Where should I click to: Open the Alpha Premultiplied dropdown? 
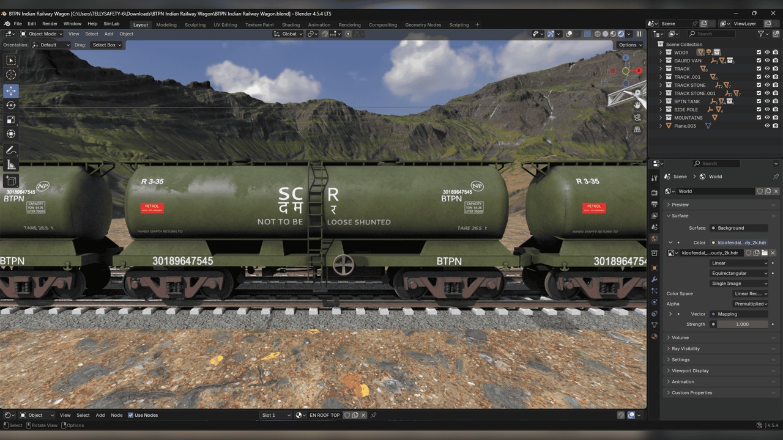point(750,304)
